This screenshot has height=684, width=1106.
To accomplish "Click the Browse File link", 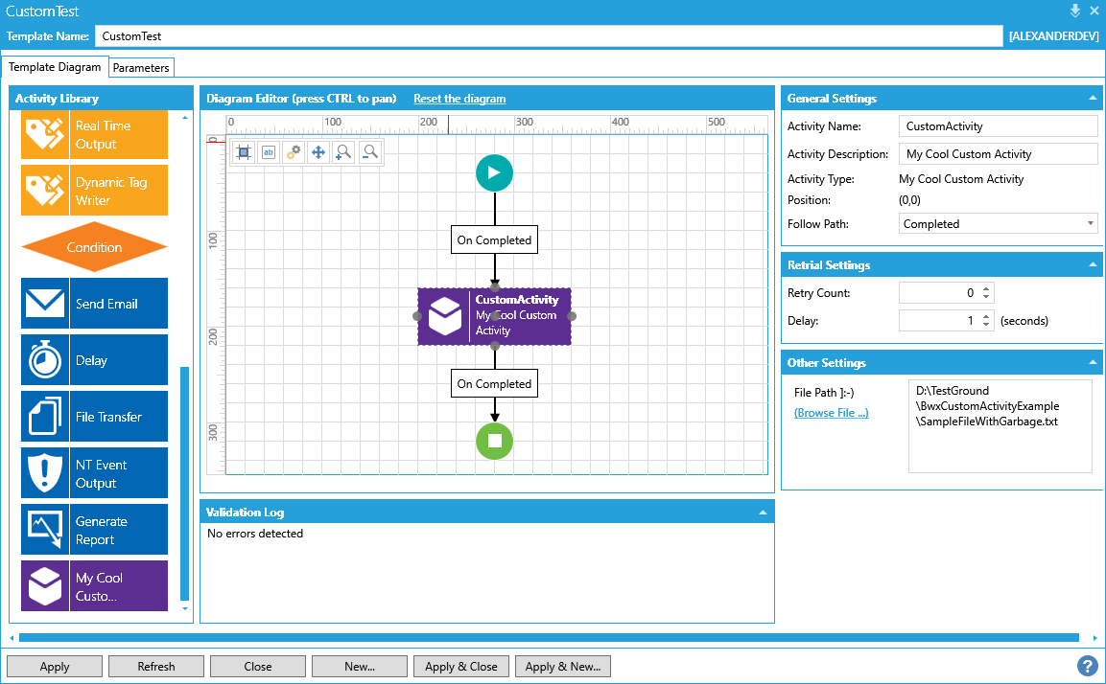I will click(x=831, y=413).
